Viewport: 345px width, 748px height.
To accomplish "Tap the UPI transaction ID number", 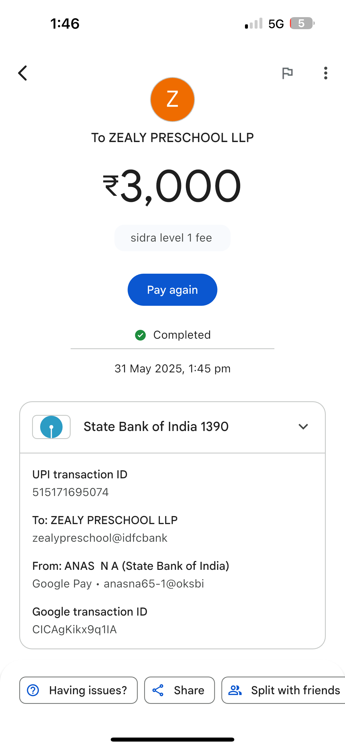I will pyautogui.click(x=71, y=492).
